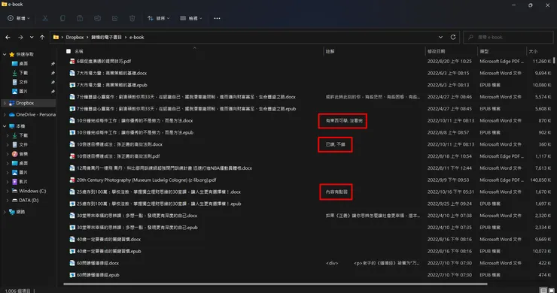Open the 排序 (Sort) dropdown
557x293 pixels.
point(158,18)
